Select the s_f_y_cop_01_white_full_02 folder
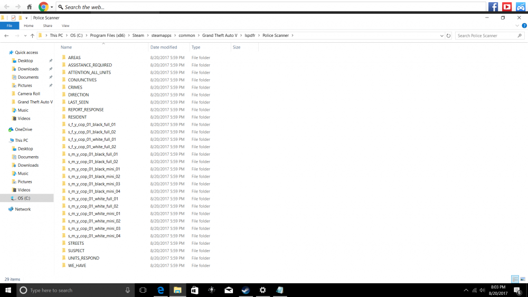 [92, 147]
